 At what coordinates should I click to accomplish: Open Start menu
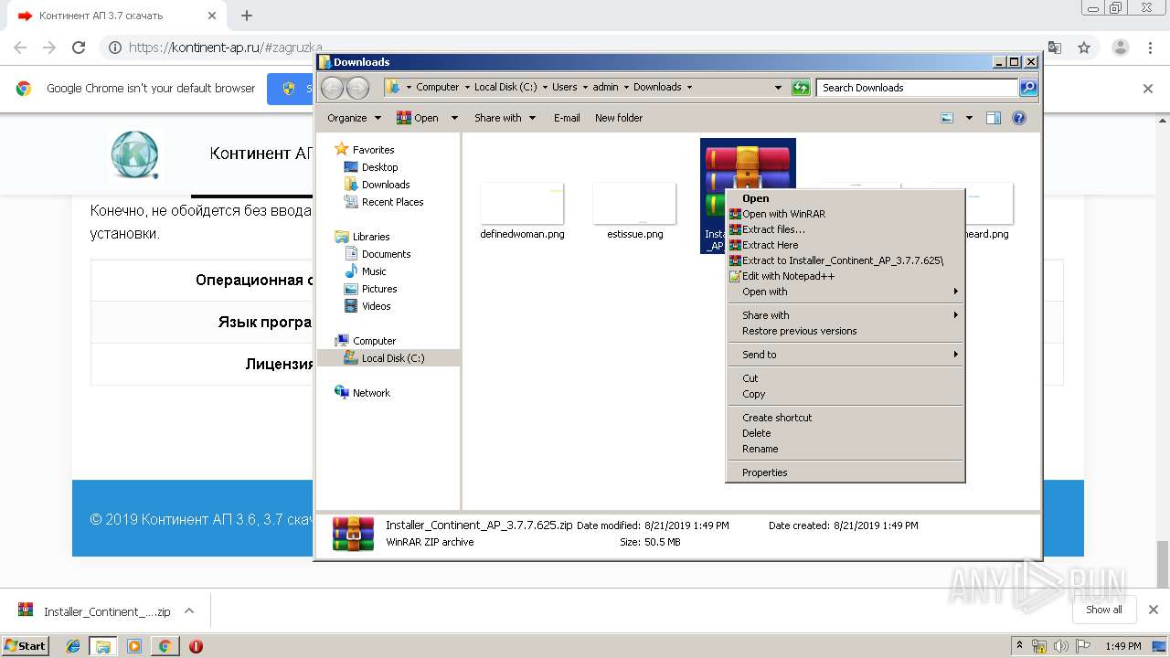click(x=25, y=645)
